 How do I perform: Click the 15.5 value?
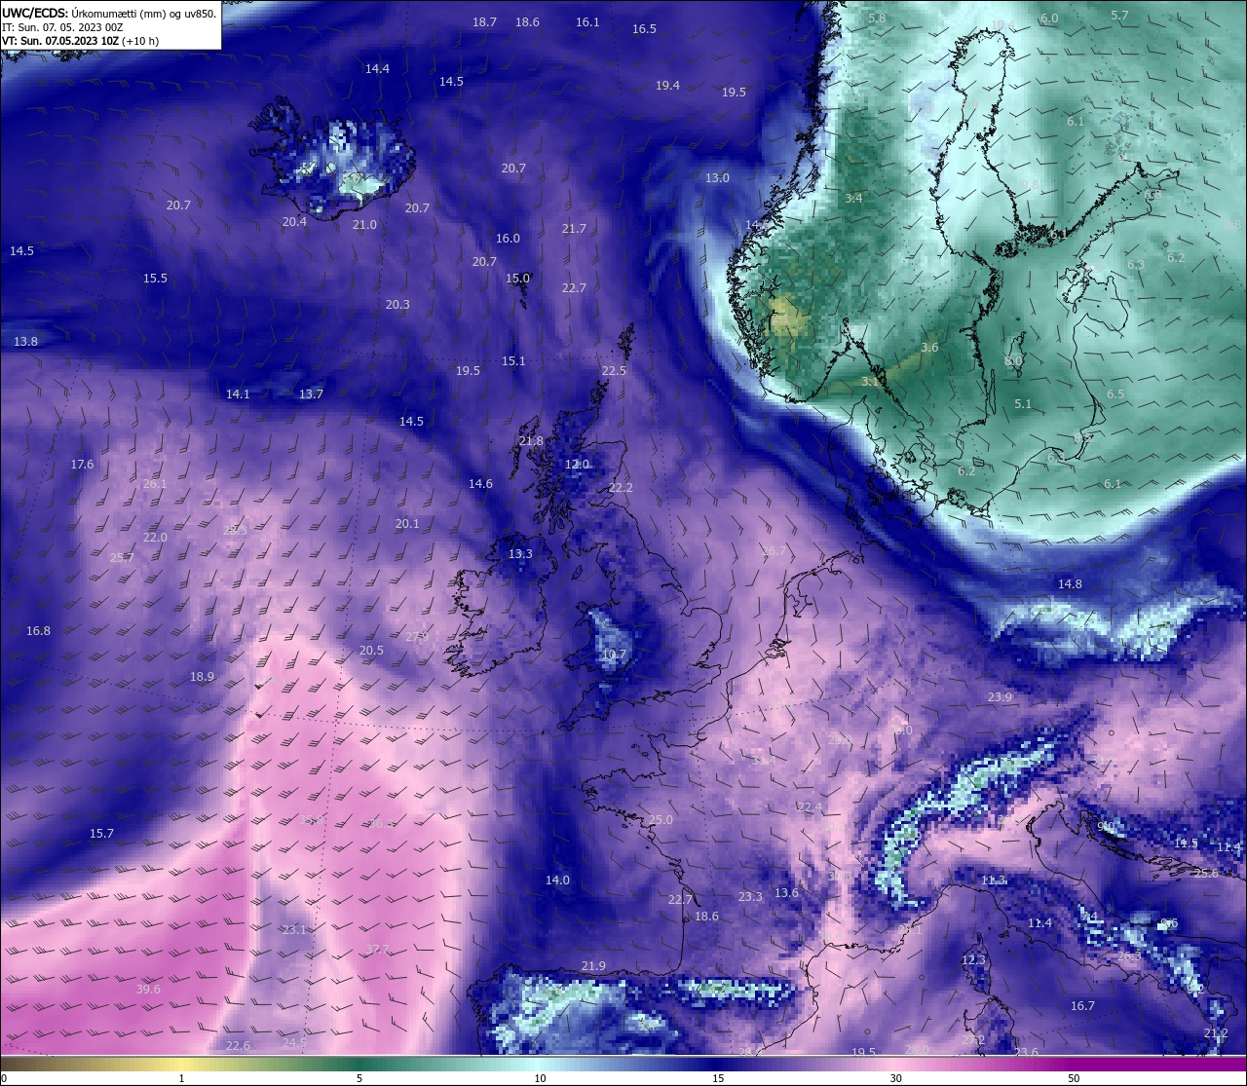click(x=155, y=279)
